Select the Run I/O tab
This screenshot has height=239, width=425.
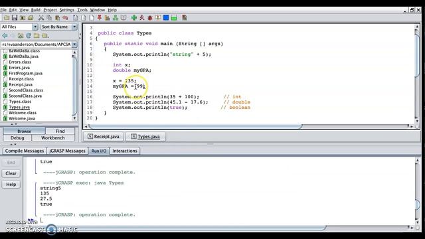point(99,151)
